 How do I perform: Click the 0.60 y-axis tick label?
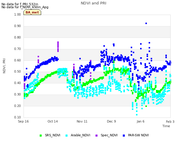pyautogui.click(x=18, y=60)
